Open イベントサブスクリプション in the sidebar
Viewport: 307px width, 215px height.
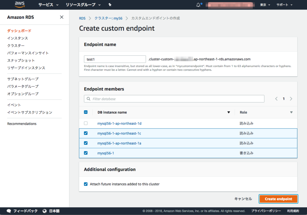point(30,112)
